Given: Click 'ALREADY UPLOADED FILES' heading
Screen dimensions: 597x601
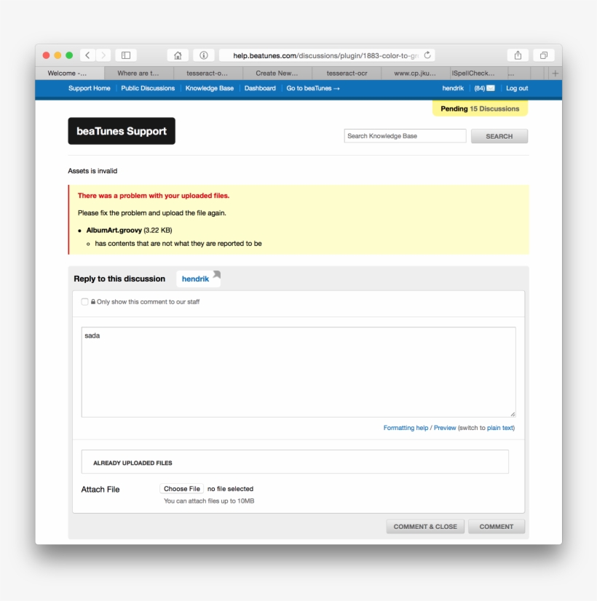Looking at the screenshot, I should (x=133, y=463).
